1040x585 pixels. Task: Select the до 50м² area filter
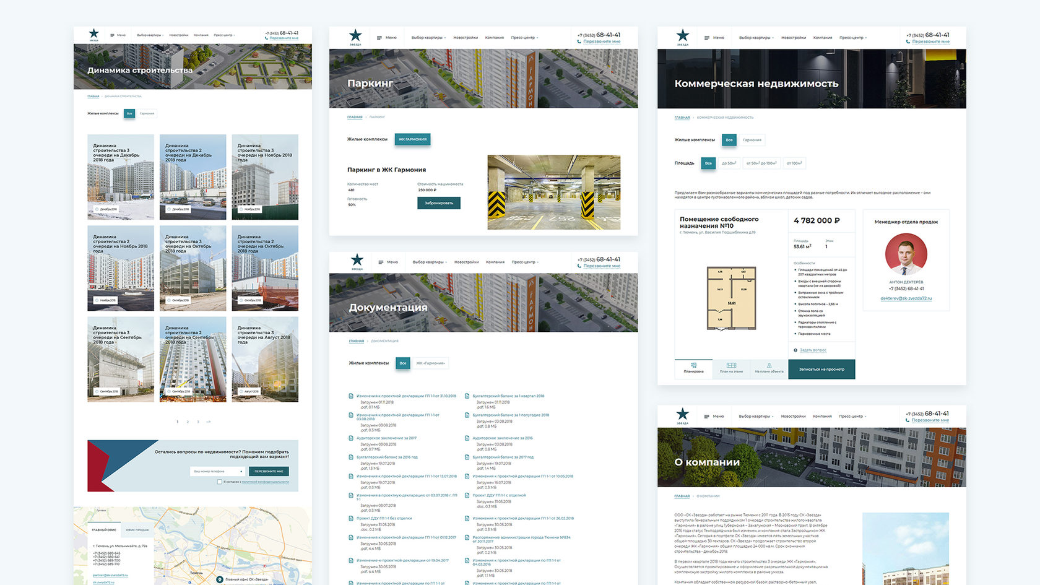[729, 163]
